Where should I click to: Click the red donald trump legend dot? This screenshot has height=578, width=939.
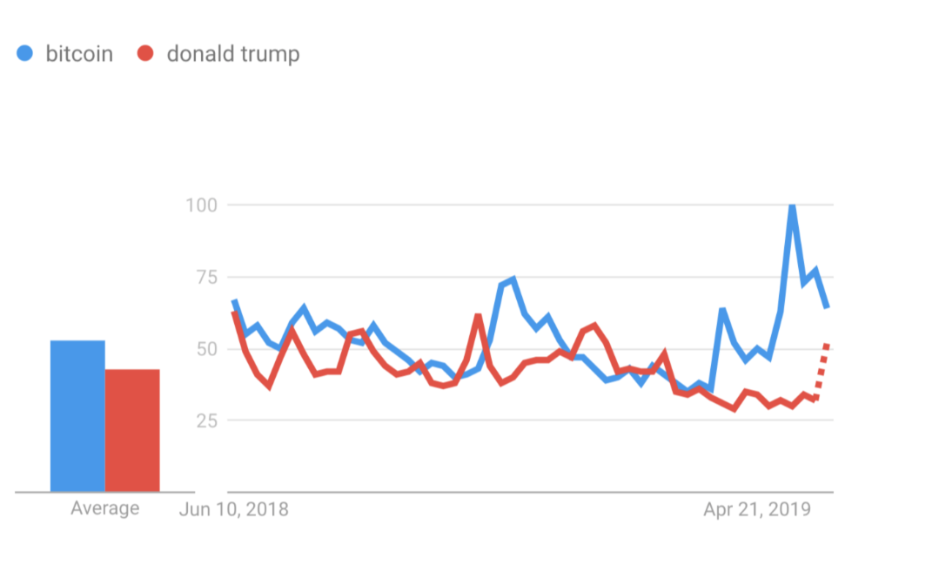(x=146, y=54)
